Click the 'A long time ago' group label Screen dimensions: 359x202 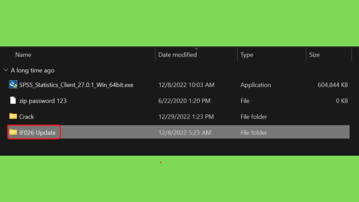pos(33,70)
